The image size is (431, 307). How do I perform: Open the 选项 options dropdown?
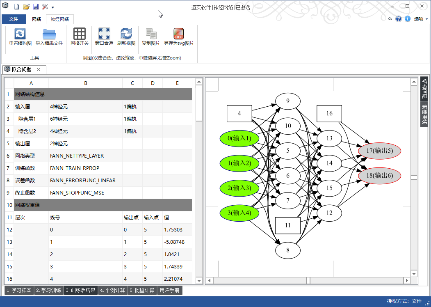[421, 19]
